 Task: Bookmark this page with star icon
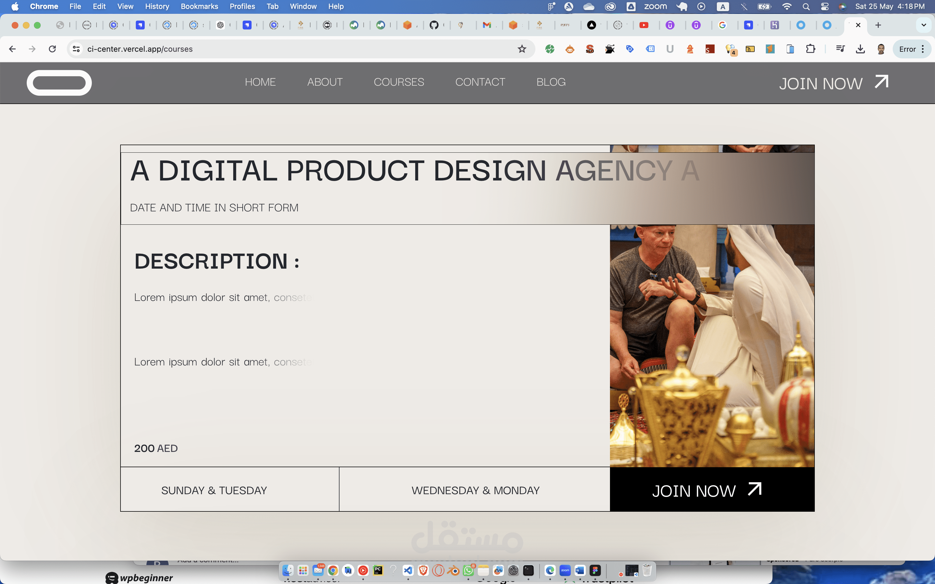pos(522,49)
